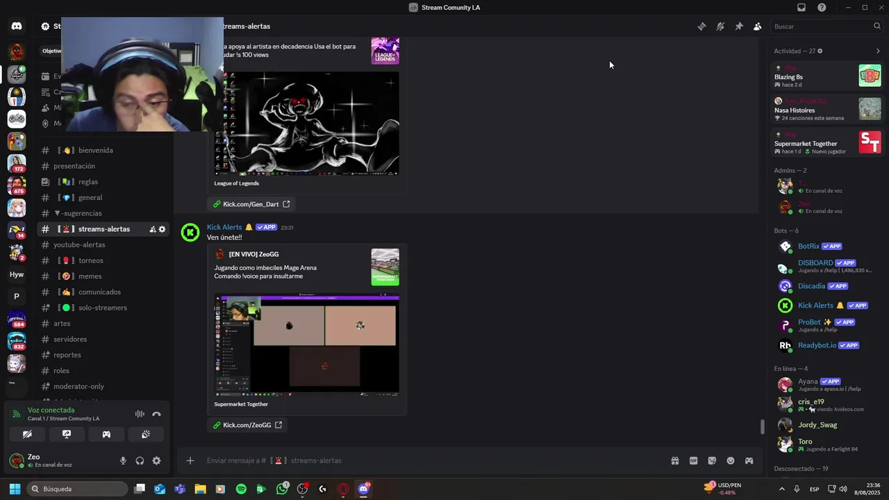Disconnect from voice channel
Viewport: 889px width, 500px height.
pos(156,414)
